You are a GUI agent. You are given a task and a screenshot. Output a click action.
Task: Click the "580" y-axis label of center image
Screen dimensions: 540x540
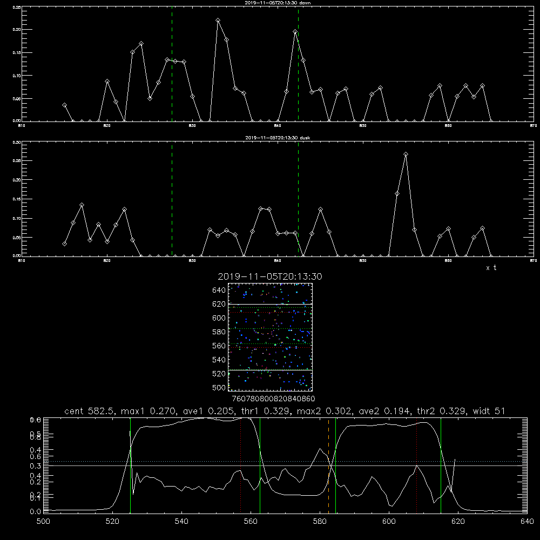[x=219, y=332]
